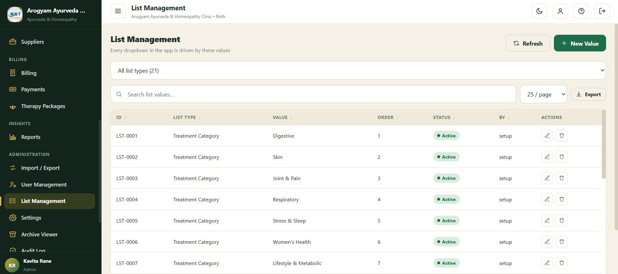Image resolution: width=618 pixels, height=274 pixels.
Task: Delete the Respiratory row
Action: click(562, 199)
